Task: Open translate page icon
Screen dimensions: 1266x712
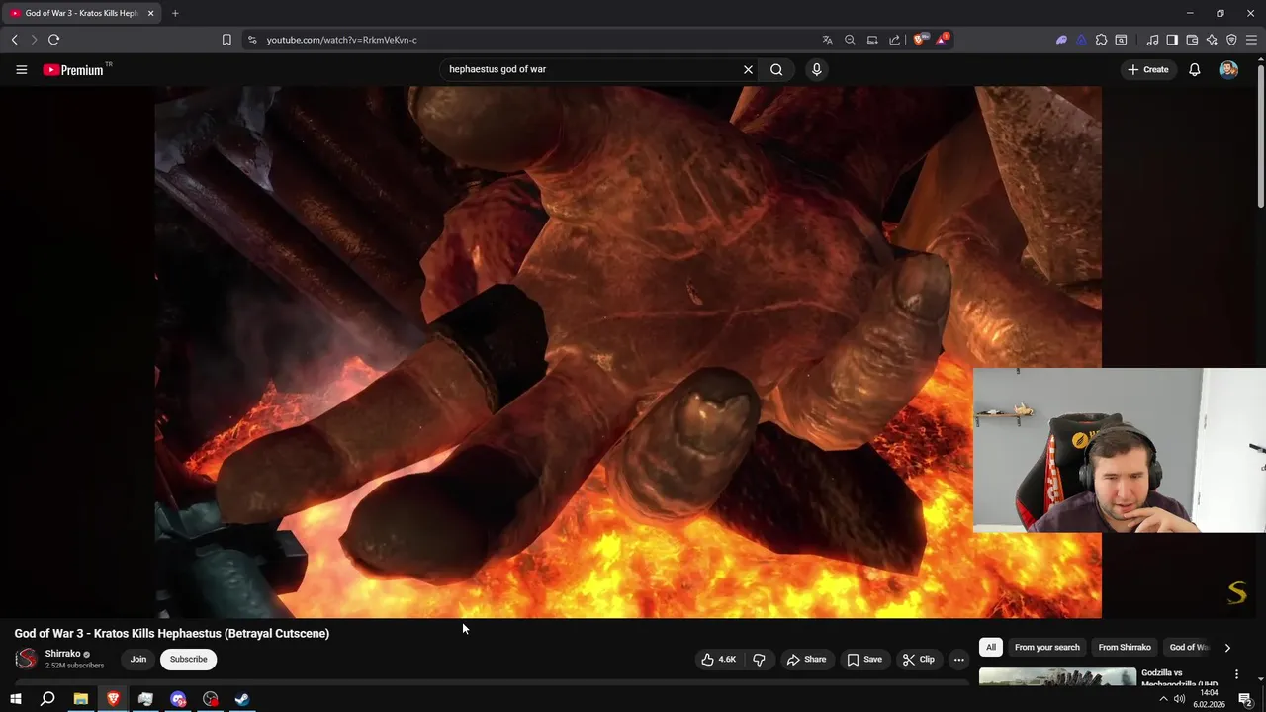Action: tap(827, 40)
